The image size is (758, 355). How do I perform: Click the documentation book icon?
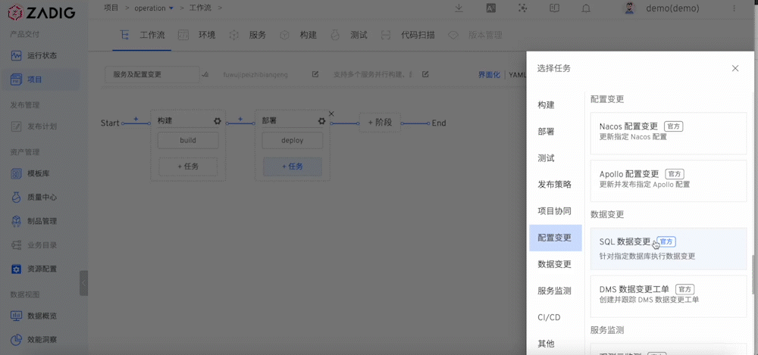pyautogui.click(x=555, y=8)
